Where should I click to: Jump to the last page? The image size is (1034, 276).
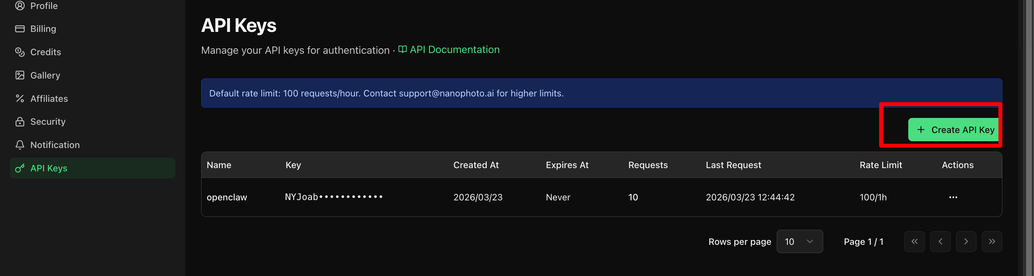[992, 242]
